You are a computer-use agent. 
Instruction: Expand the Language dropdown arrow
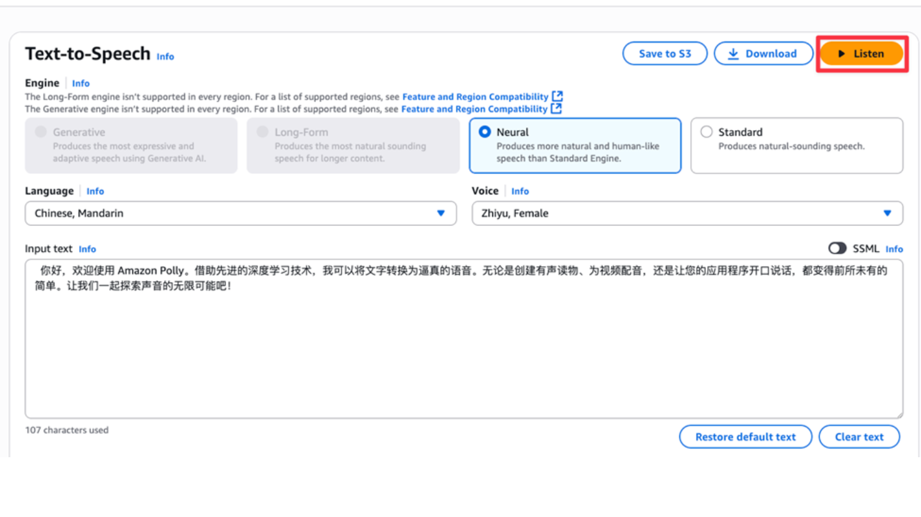(441, 214)
